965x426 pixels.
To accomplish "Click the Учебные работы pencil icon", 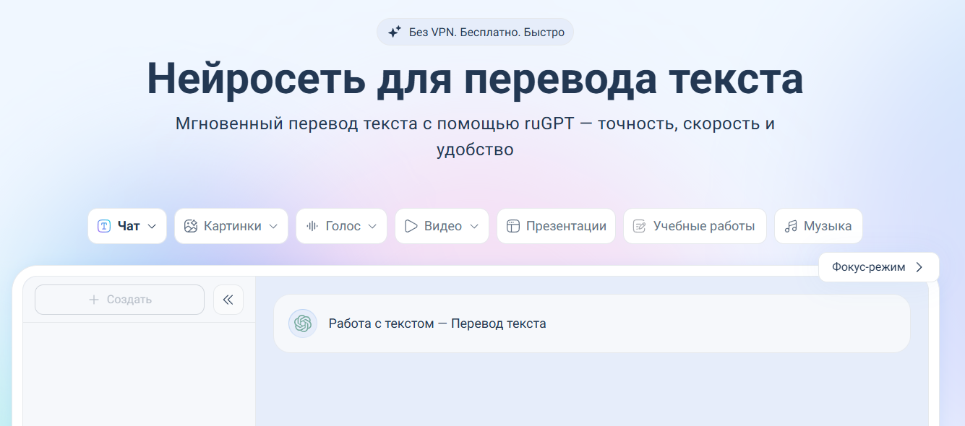I will (x=640, y=226).
